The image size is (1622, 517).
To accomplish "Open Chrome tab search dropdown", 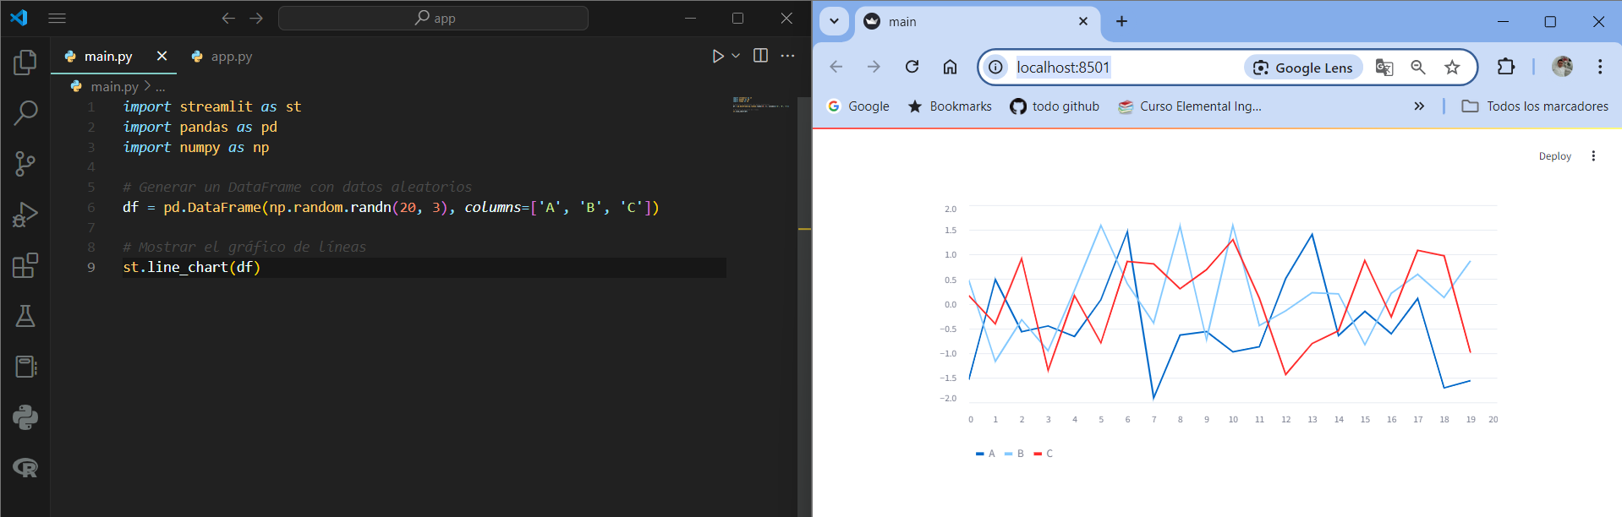I will click(x=834, y=22).
